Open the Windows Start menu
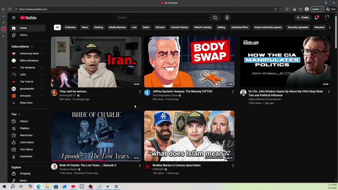 point(4,187)
